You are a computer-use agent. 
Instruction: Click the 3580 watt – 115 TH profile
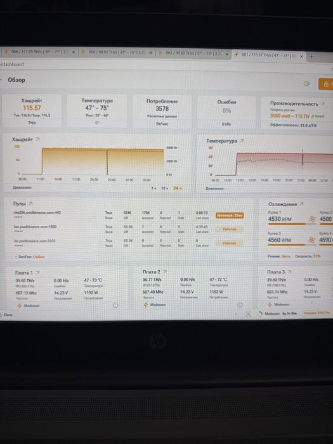click(289, 116)
